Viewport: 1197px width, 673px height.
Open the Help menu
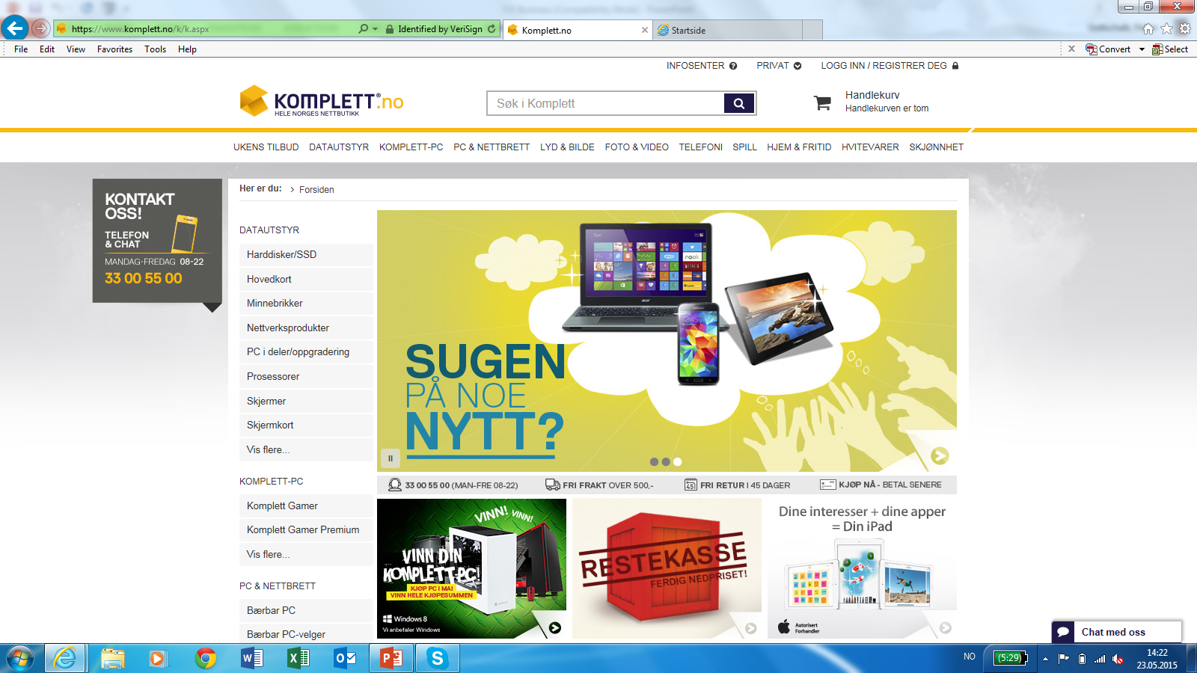(x=187, y=49)
